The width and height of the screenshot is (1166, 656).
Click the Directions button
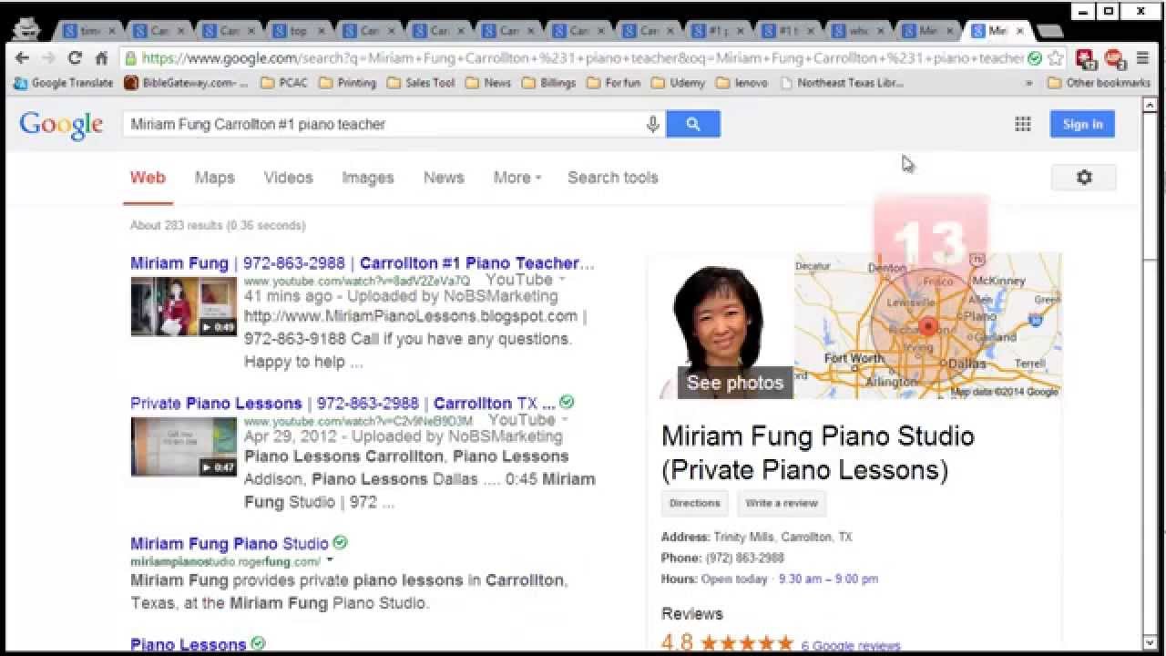point(694,503)
